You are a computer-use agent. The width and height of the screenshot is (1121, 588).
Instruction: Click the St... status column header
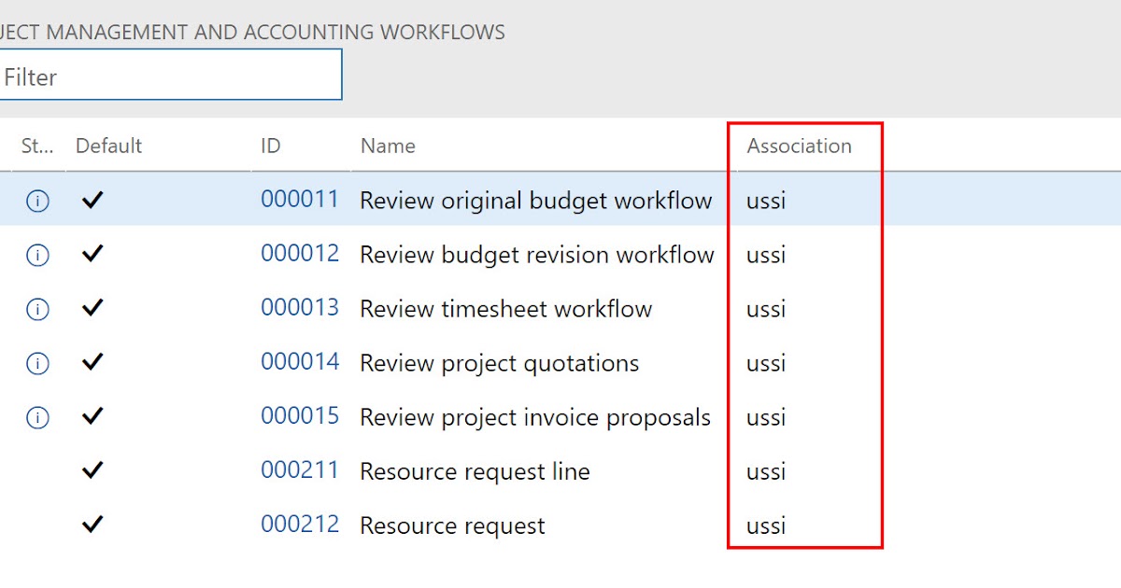click(35, 146)
